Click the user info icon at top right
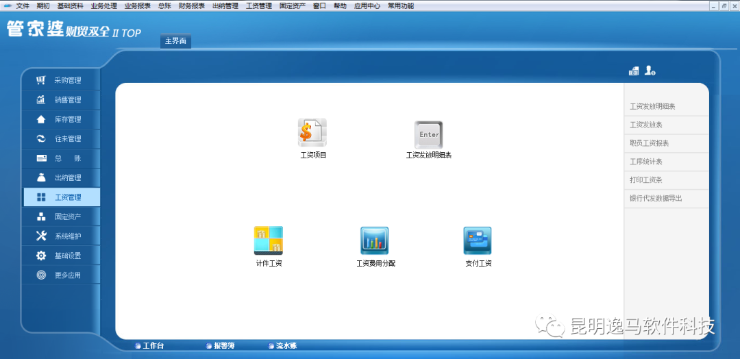The width and height of the screenshot is (740, 359). point(650,71)
